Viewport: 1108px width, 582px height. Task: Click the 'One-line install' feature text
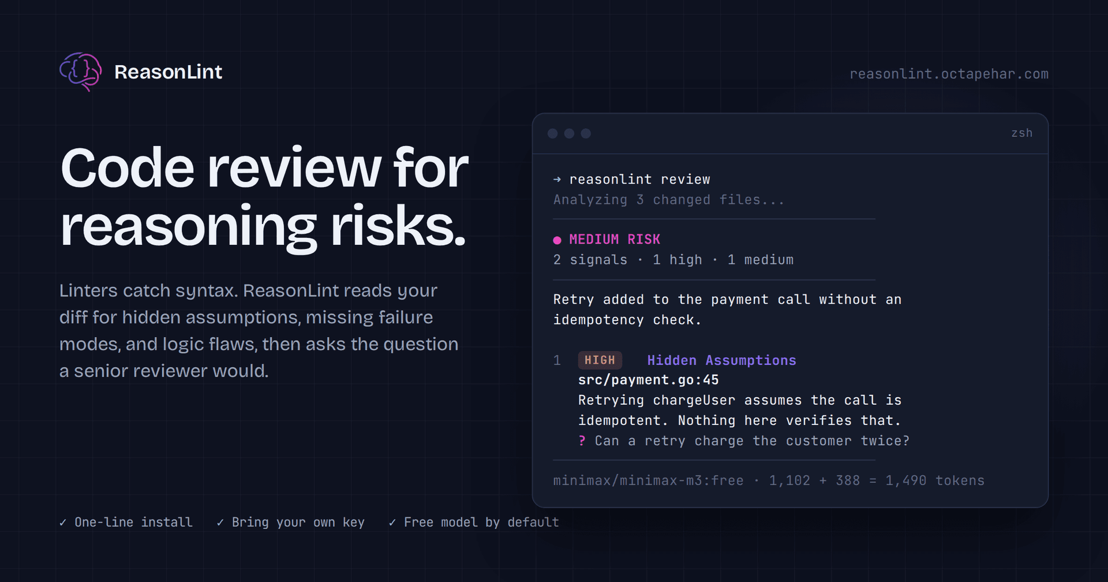[x=133, y=523]
